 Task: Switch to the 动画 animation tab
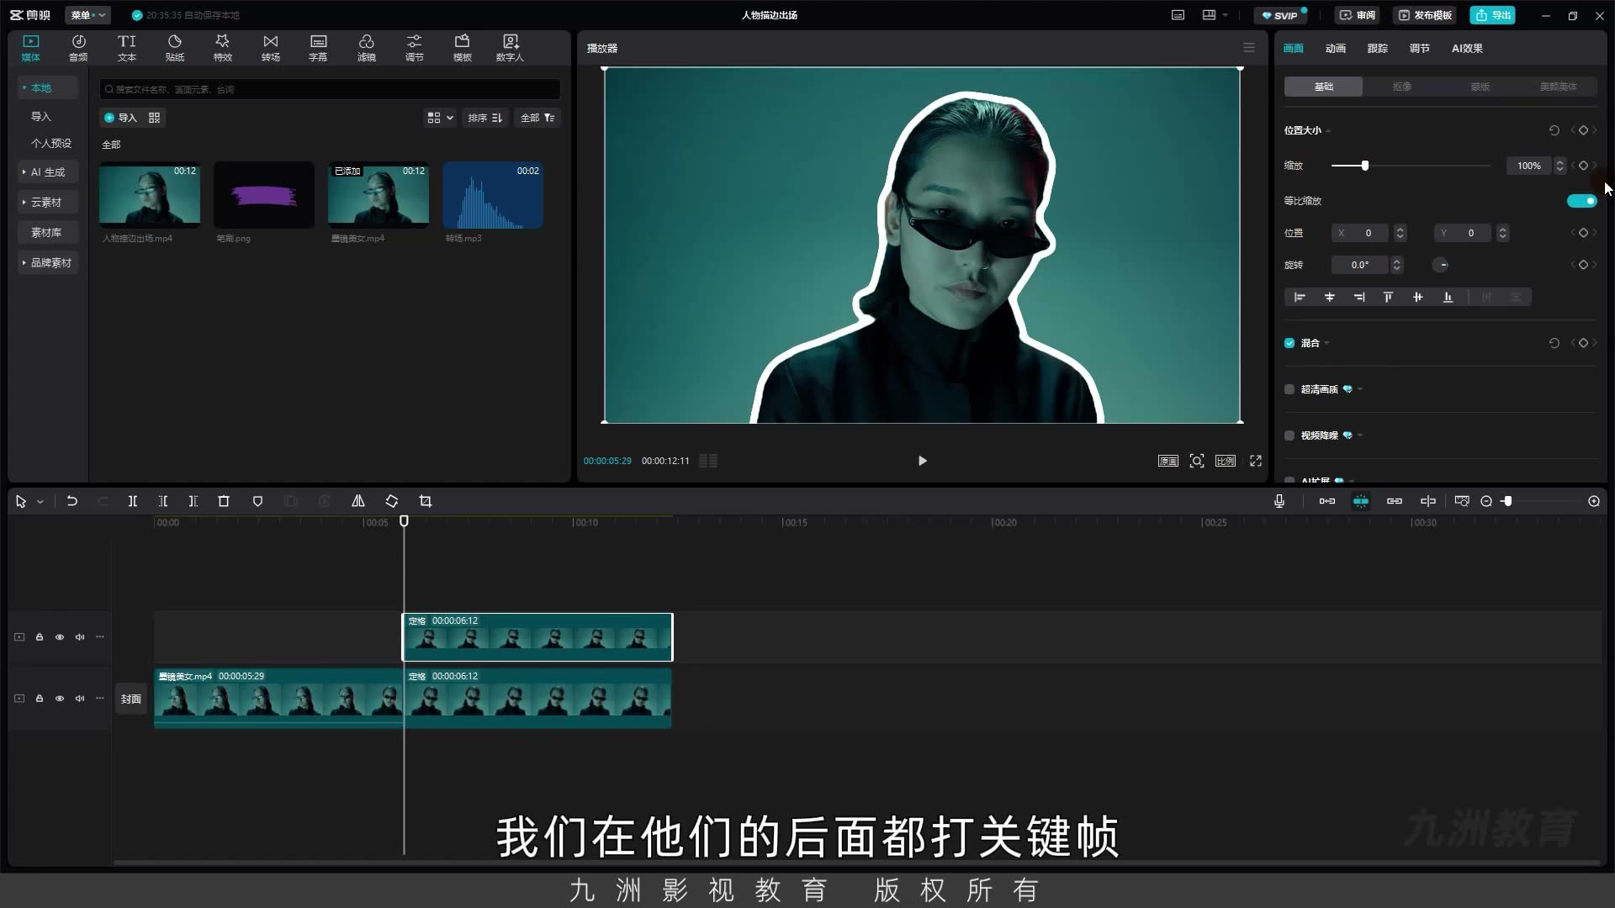tap(1336, 48)
